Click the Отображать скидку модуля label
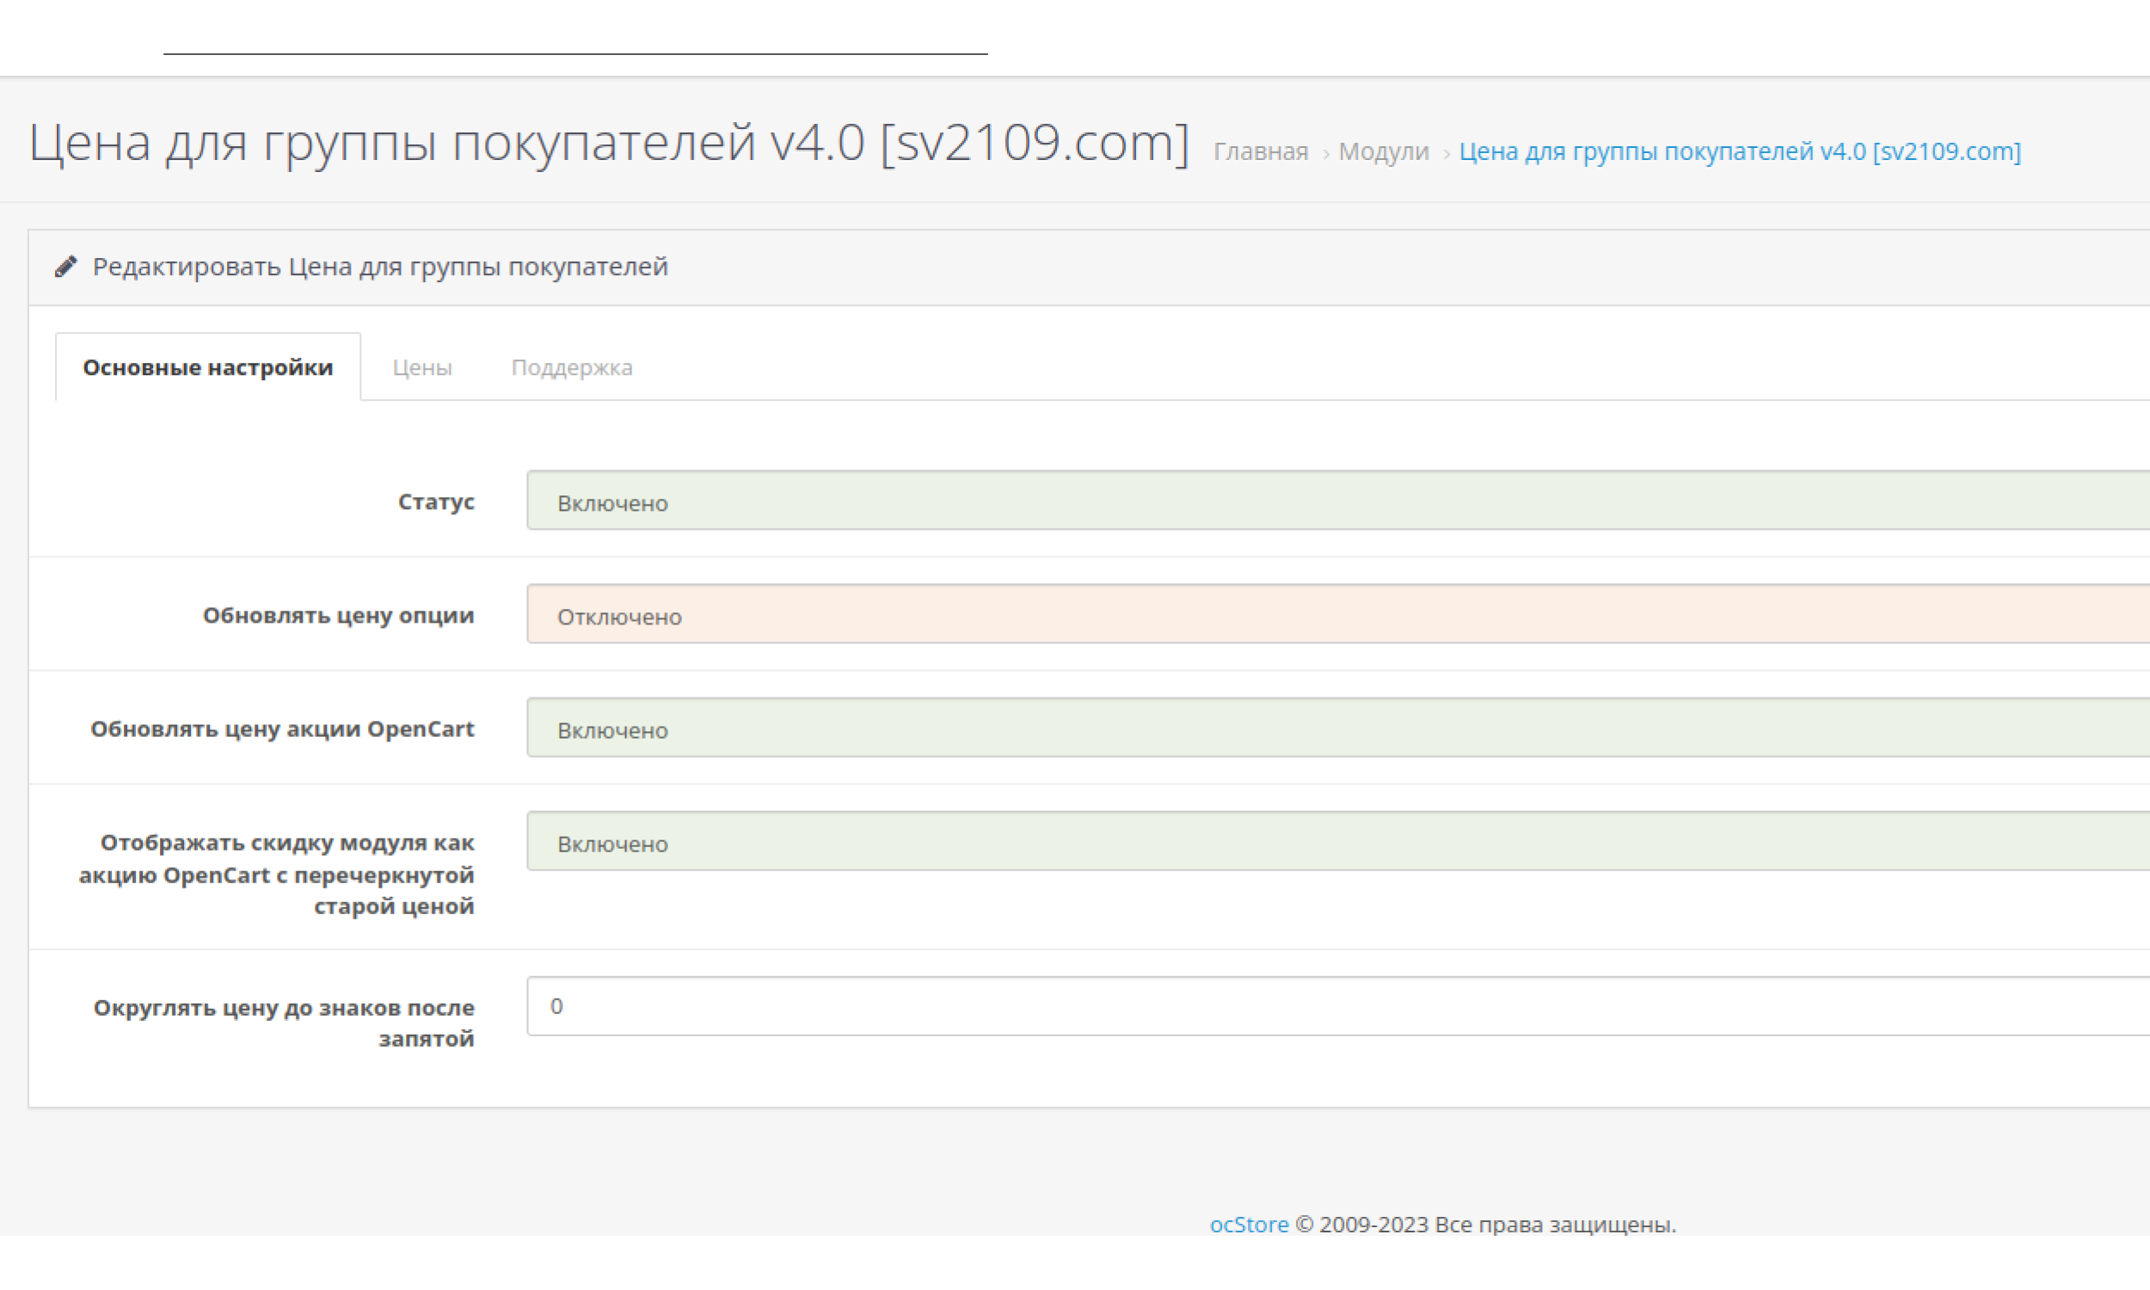The width and height of the screenshot is (2150, 1290). click(278, 874)
